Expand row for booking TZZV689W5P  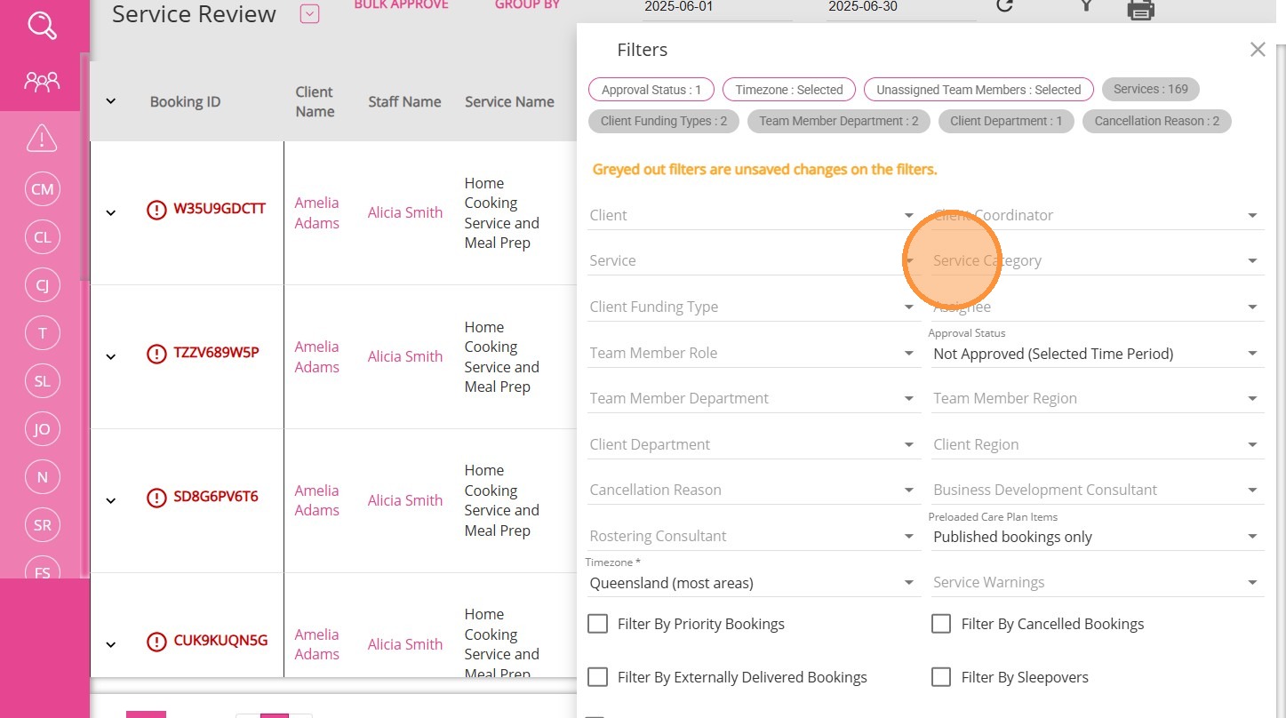[x=111, y=356]
